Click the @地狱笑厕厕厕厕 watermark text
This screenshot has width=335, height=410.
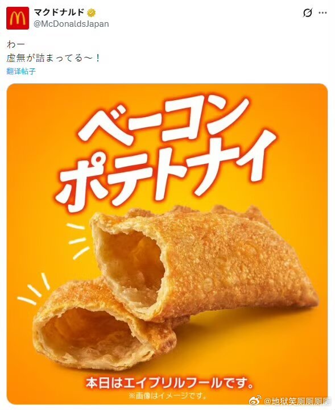coord(297,400)
